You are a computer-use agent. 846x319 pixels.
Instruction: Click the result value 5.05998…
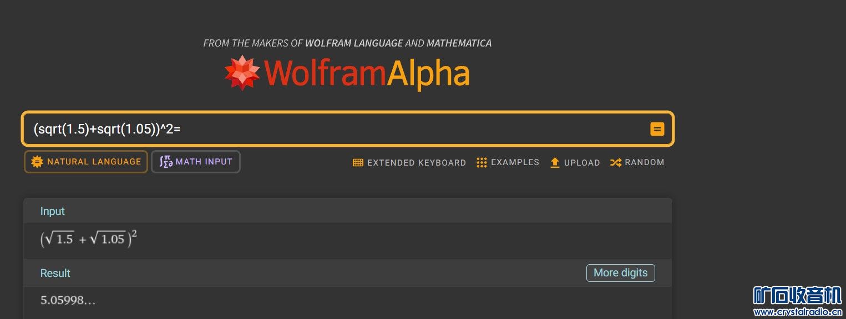click(68, 301)
